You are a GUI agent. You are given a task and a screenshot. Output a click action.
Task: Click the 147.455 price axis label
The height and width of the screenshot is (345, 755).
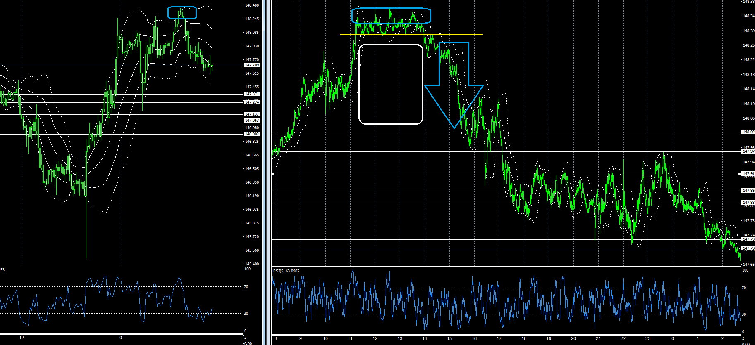[252, 87]
